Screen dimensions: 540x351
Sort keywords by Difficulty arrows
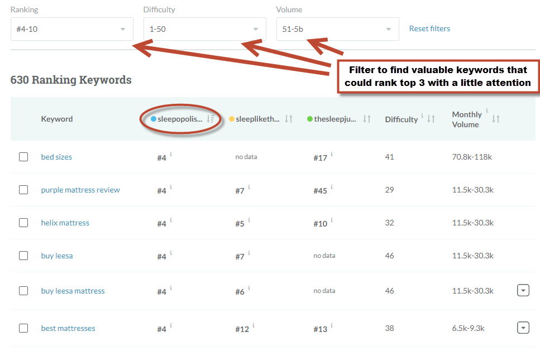431,119
